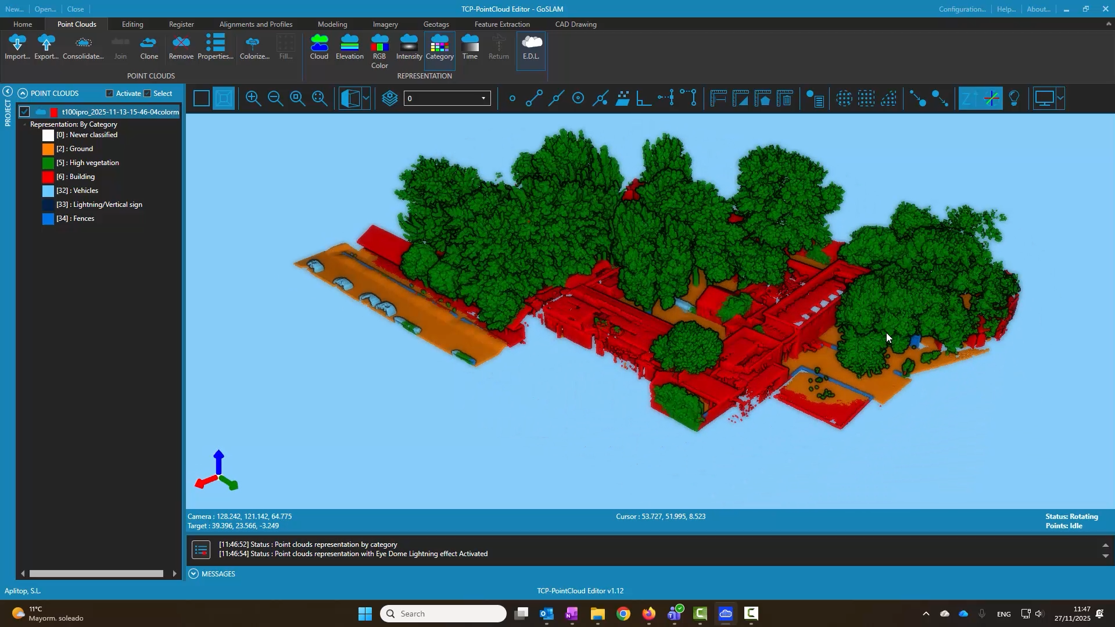Open the Modeling ribbon tab
Image resolution: width=1115 pixels, height=627 pixels.
332,24
